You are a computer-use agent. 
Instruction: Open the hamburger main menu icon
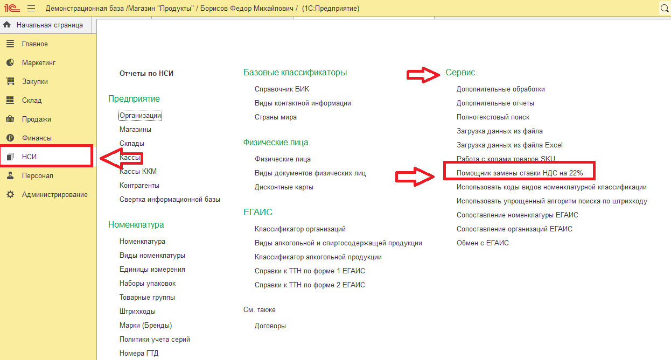[x=31, y=8]
